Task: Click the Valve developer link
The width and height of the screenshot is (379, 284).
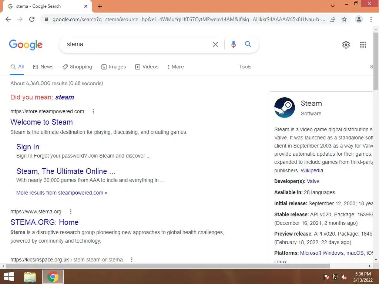Action: pyautogui.click(x=313, y=181)
